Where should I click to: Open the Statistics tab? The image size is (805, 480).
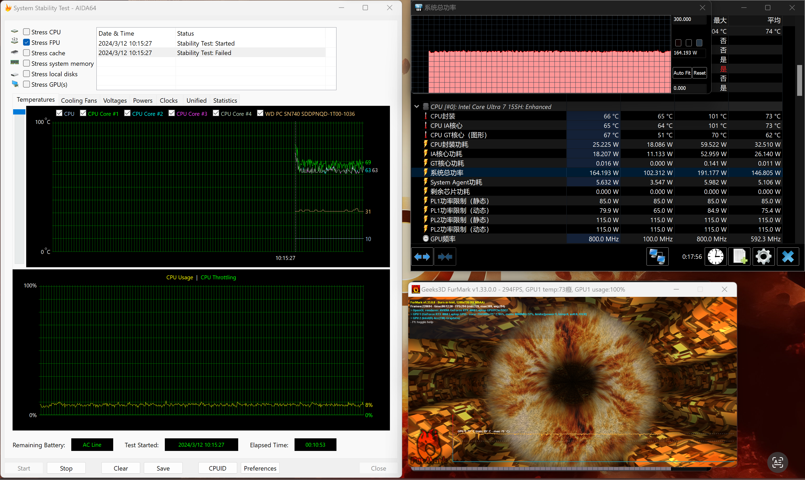pyautogui.click(x=225, y=101)
